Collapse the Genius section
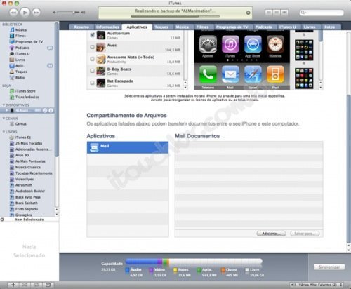This screenshot has width=351, height=289. [4, 119]
